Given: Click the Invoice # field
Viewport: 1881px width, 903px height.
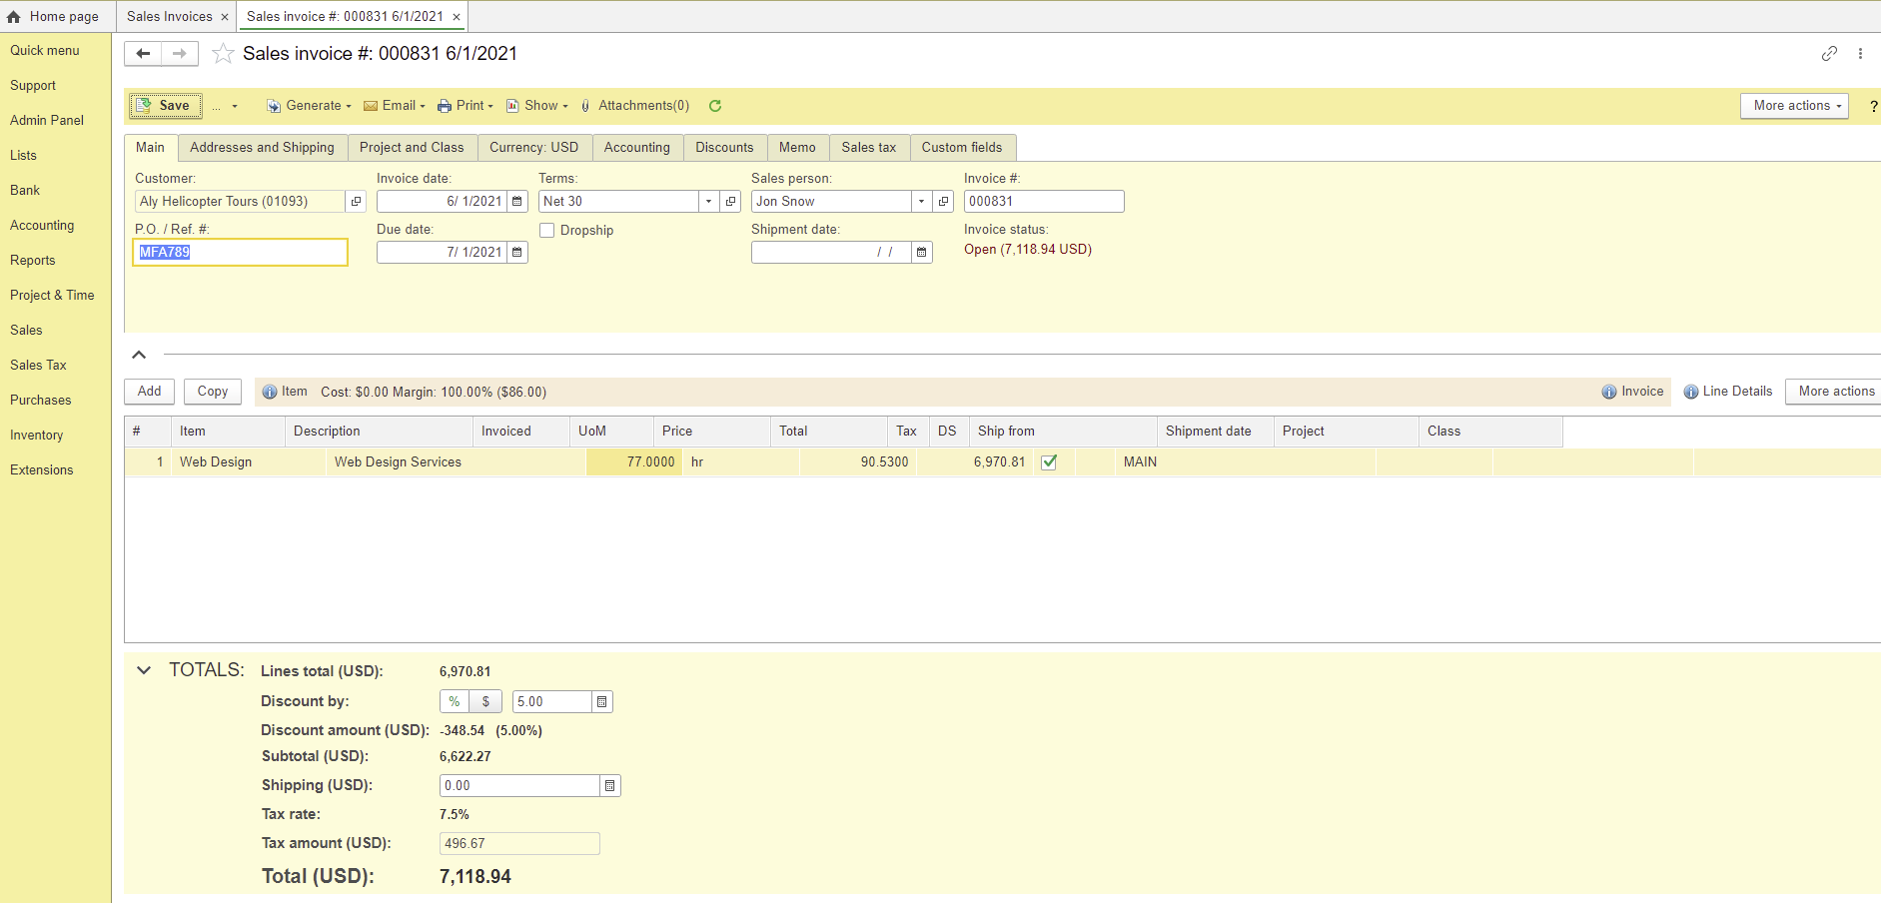Looking at the screenshot, I should click(x=1044, y=202).
